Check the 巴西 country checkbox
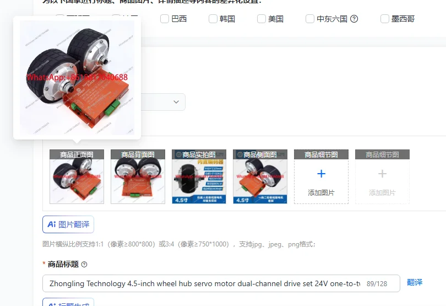Image resolution: width=446 pixels, height=306 pixels. tap(165, 19)
